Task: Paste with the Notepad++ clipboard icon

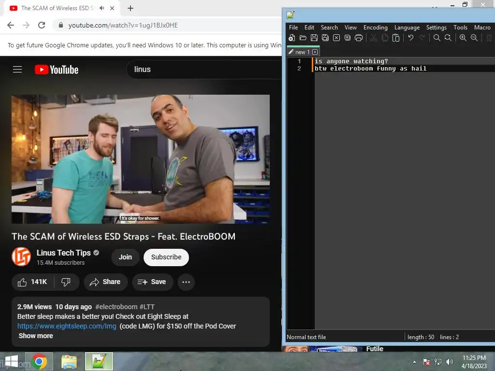Action: pyautogui.click(x=395, y=38)
